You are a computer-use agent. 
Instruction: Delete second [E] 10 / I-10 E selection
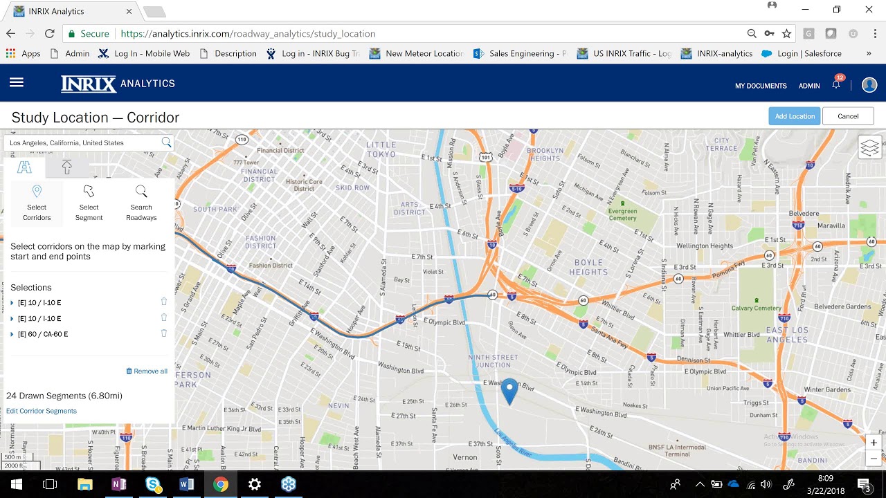(164, 317)
